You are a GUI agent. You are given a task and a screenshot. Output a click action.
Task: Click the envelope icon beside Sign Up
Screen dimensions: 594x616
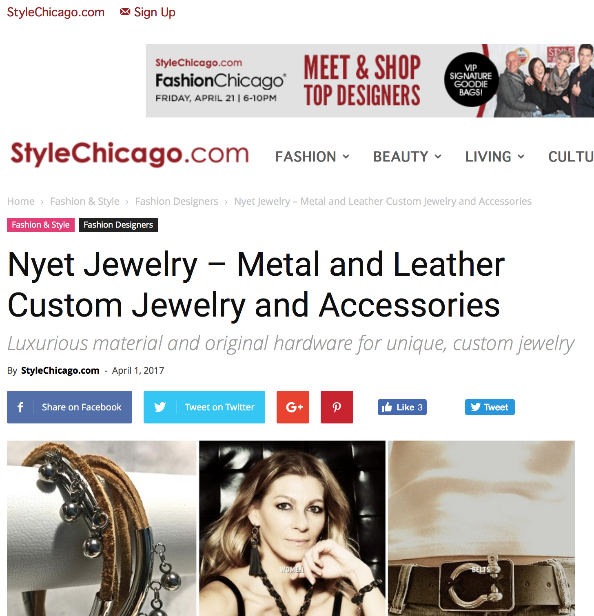pyautogui.click(x=125, y=12)
